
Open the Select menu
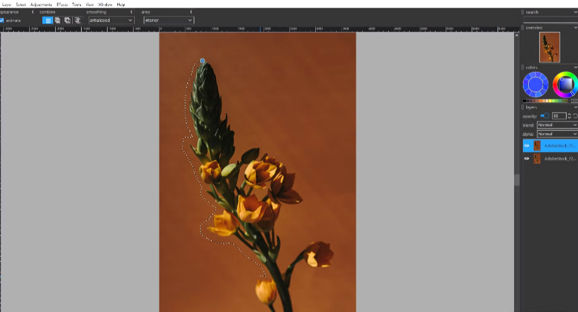(x=21, y=4)
